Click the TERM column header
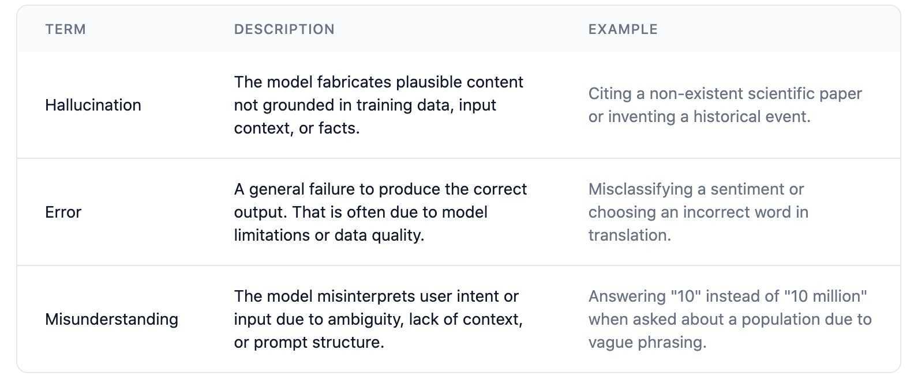This screenshot has width=914, height=380. tap(65, 29)
